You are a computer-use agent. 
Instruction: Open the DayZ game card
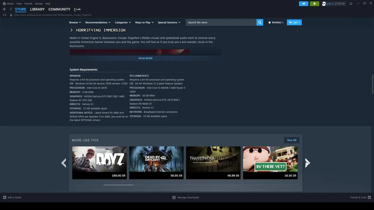(x=99, y=163)
